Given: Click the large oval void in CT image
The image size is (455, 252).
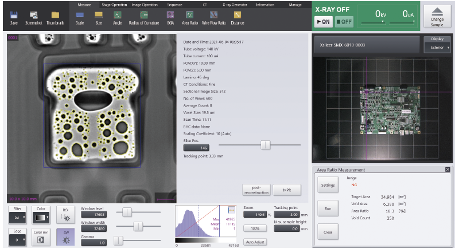Looking at the screenshot, I should coord(93,100).
